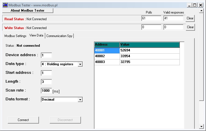Focus the Scan rate input field
The width and height of the screenshot is (206, 131).
[46, 91]
